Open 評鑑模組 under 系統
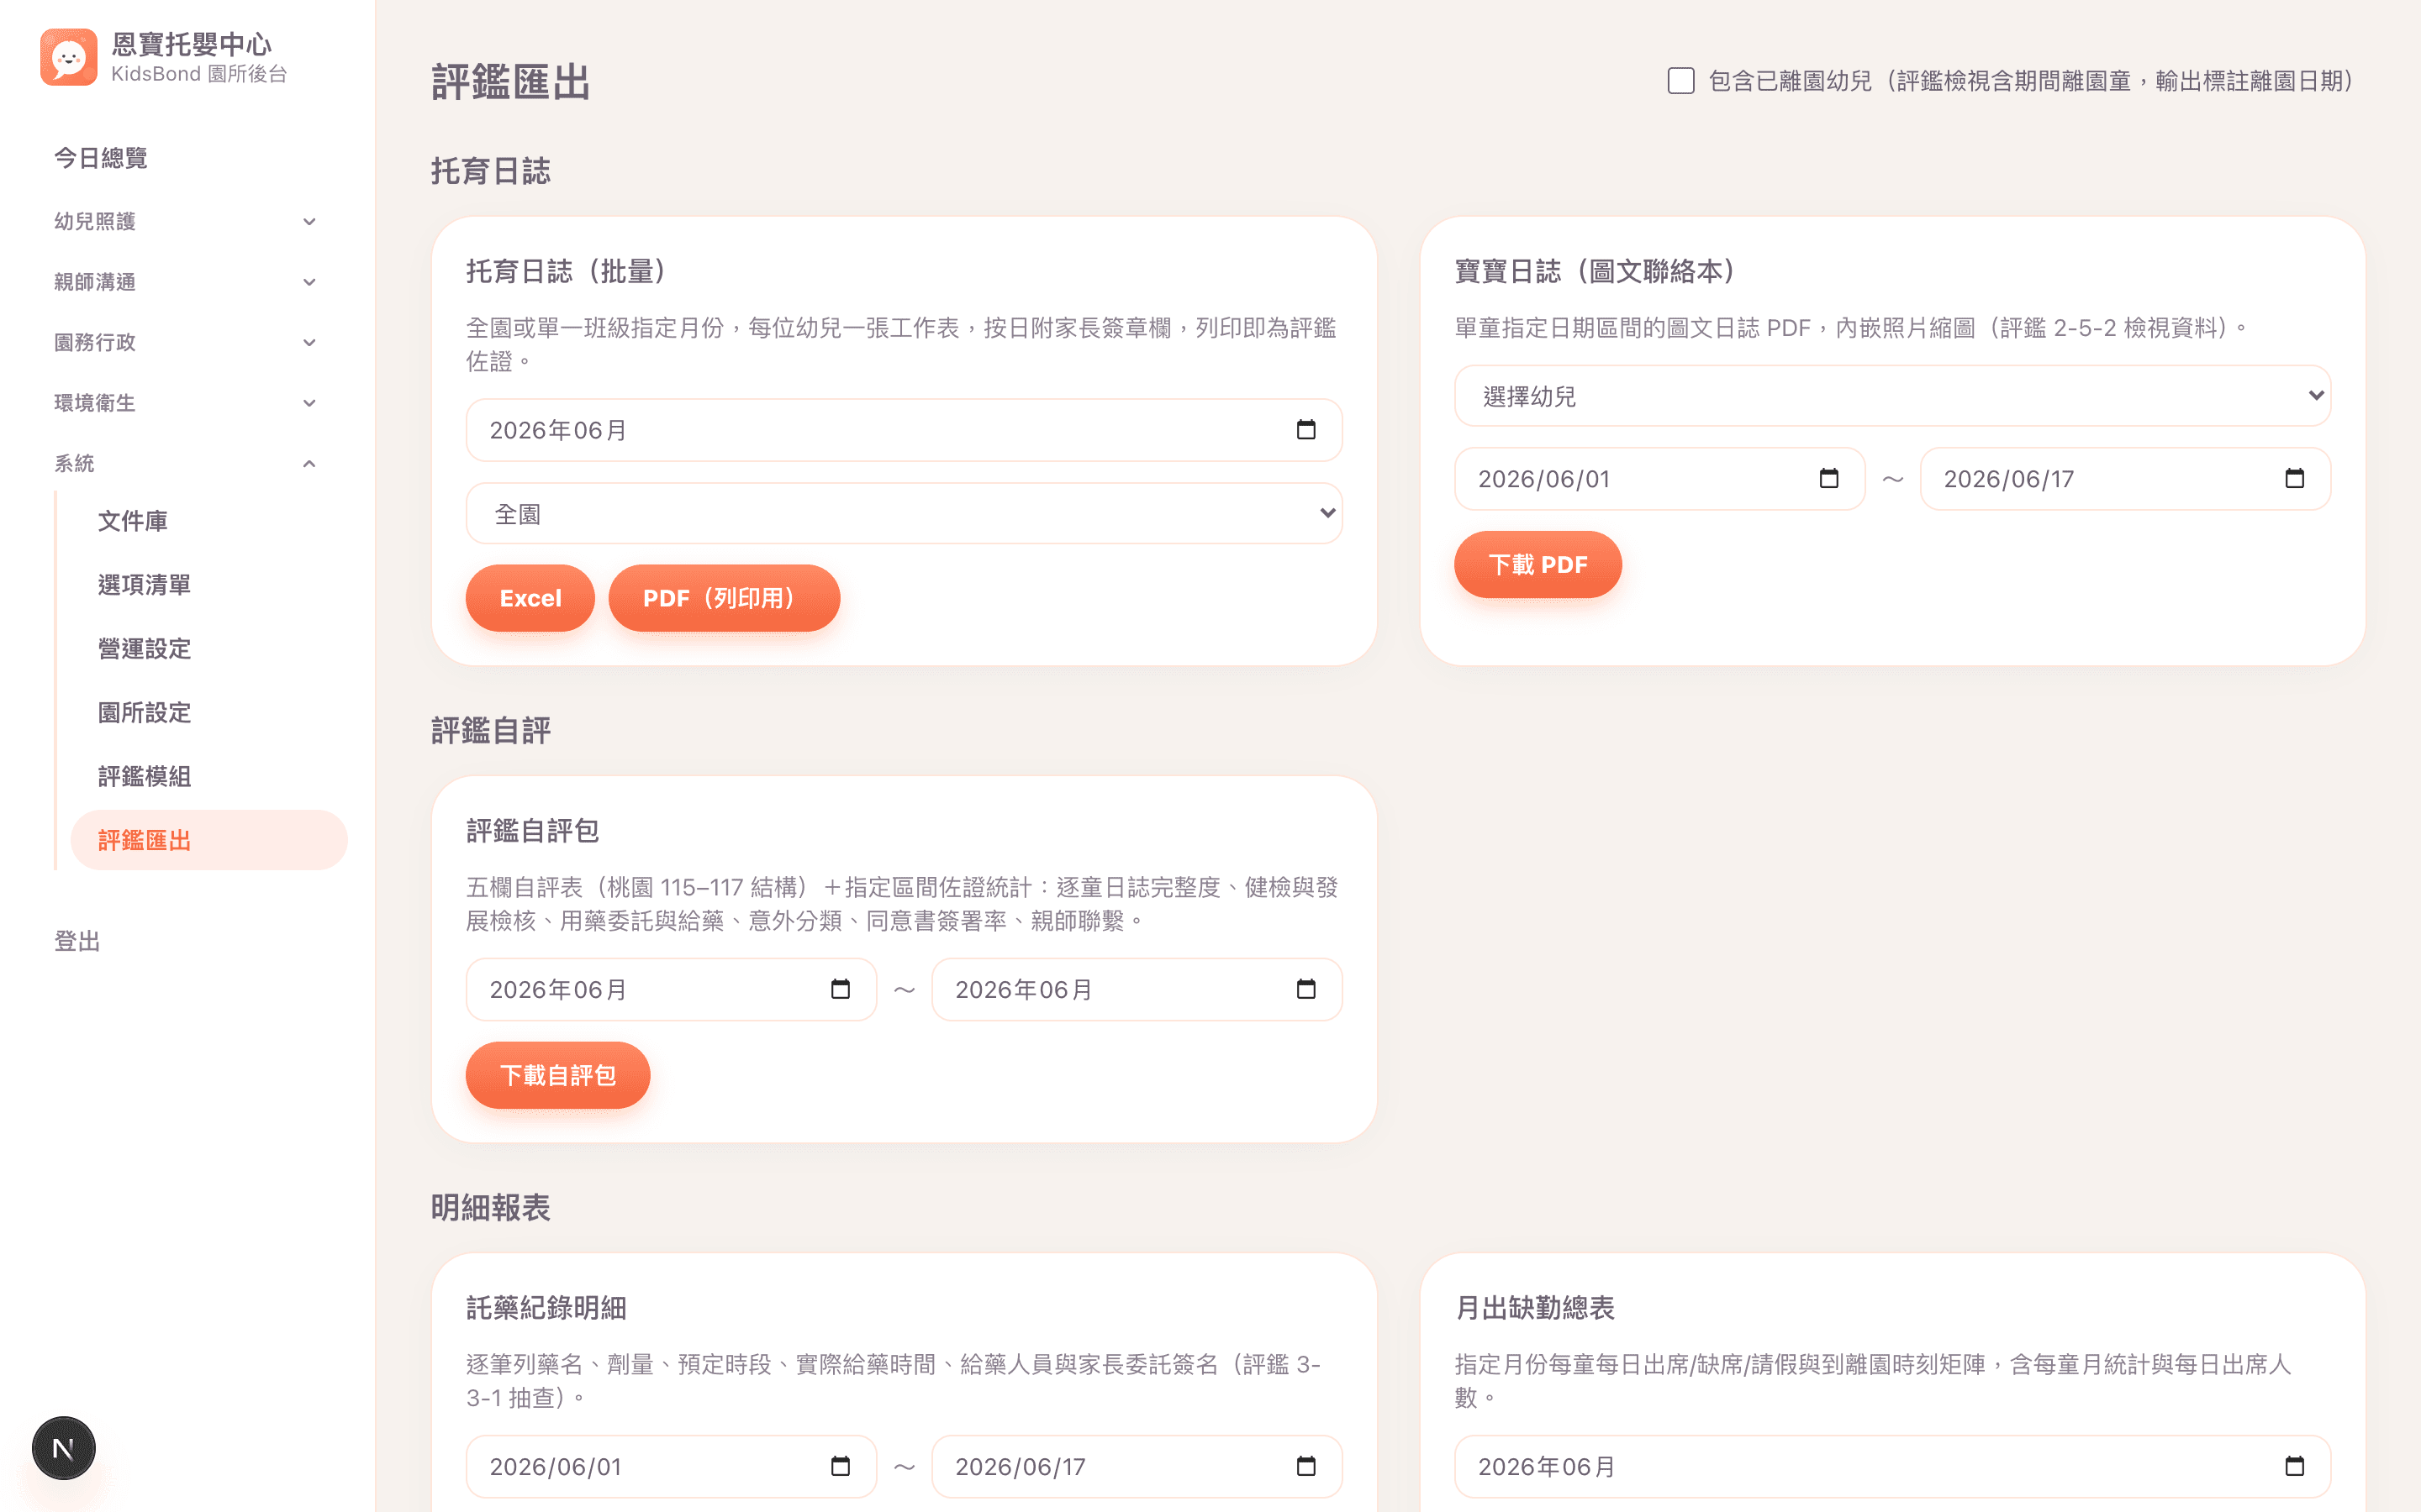 coord(144,777)
